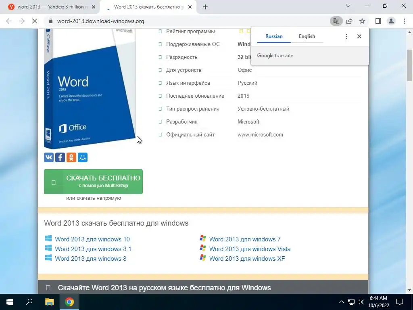The height and width of the screenshot is (310, 413).
Task: Click the Разработчик row label
Action: pos(182,122)
